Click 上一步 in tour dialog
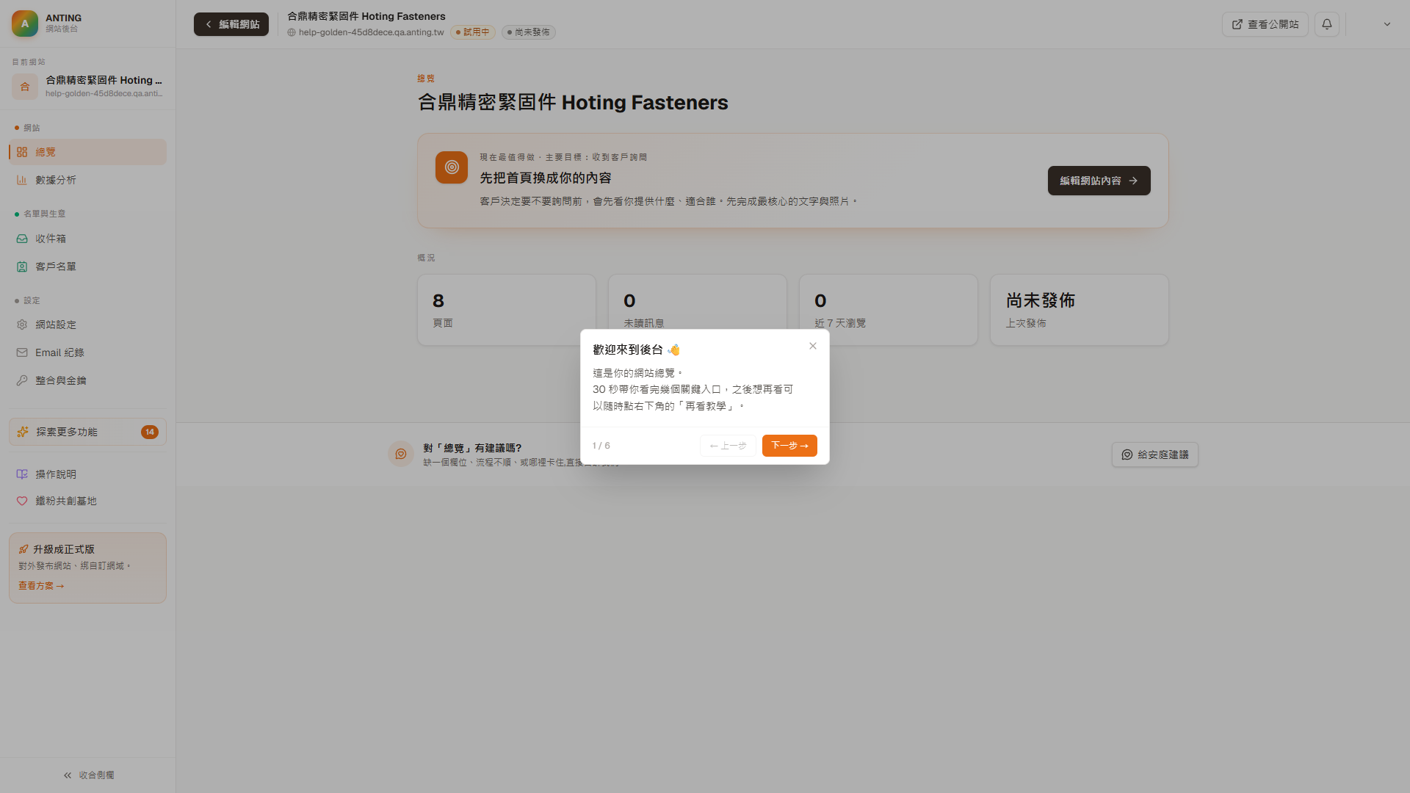This screenshot has height=793, width=1410. pyautogui.click(x=728, y=446)
